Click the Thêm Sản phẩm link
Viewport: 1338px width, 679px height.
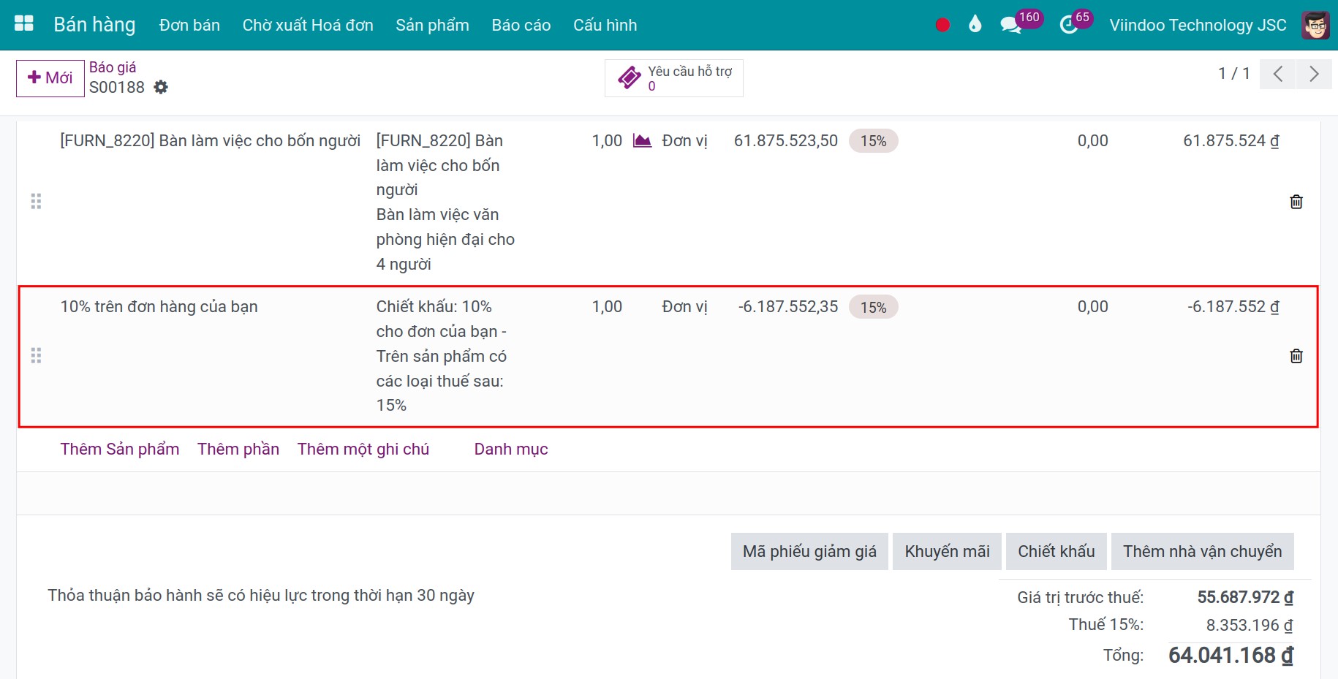[x=120, y=449]
